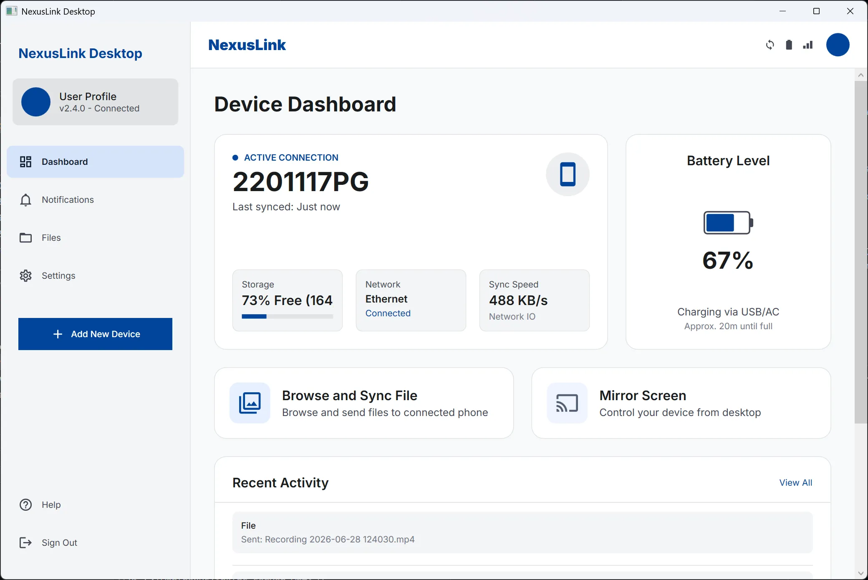The image size is (868, 580).
Task: Click the device name 2201117PG
Action: click(x=300, y=182)
